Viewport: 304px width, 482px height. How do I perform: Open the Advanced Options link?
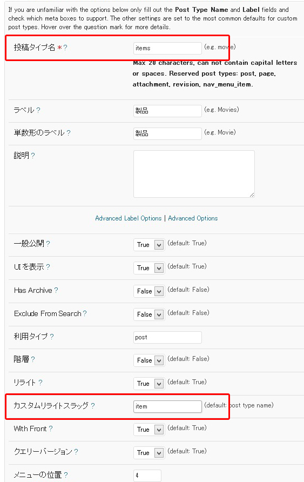(193, 218)
